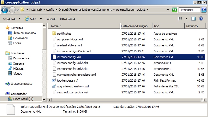Click the Favoritos star icon
The height and width of the screenshot is (117, 208).
pyautogui.click(x=7, y=28)
